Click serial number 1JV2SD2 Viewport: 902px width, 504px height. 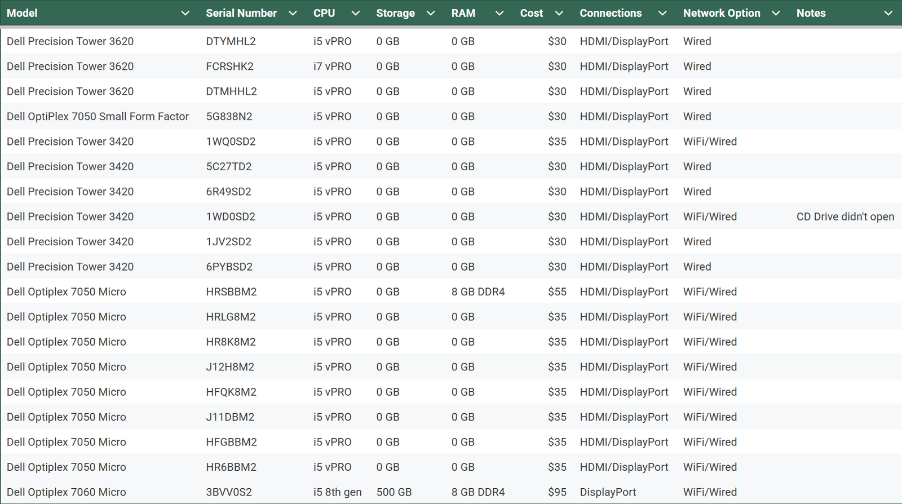click(x=229, y=242)
